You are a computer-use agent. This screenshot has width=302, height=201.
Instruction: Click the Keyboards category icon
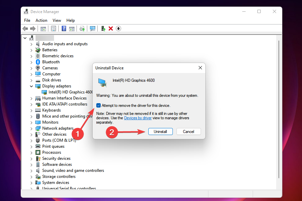click(38, 110)
